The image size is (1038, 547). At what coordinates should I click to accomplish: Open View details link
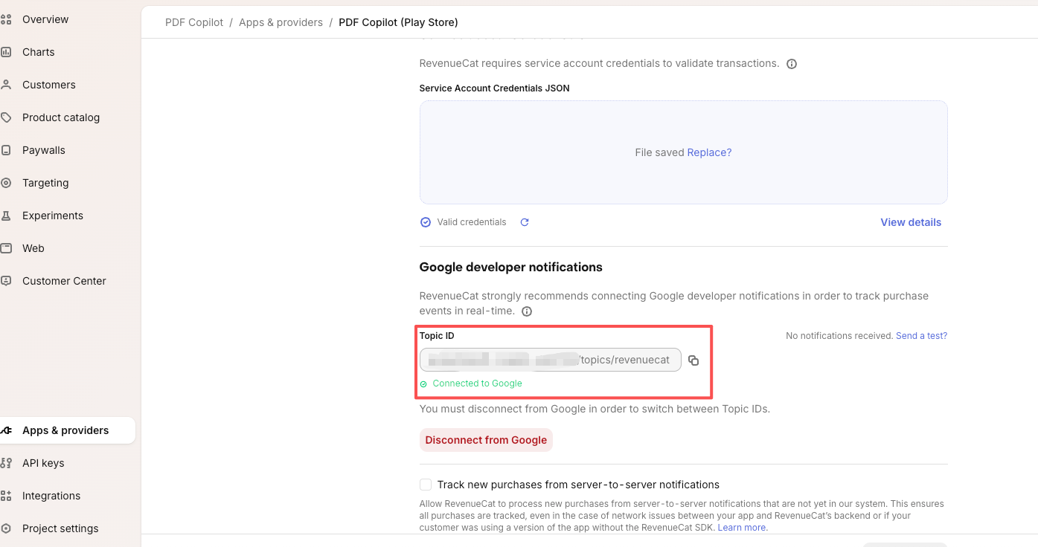[911, 222]
